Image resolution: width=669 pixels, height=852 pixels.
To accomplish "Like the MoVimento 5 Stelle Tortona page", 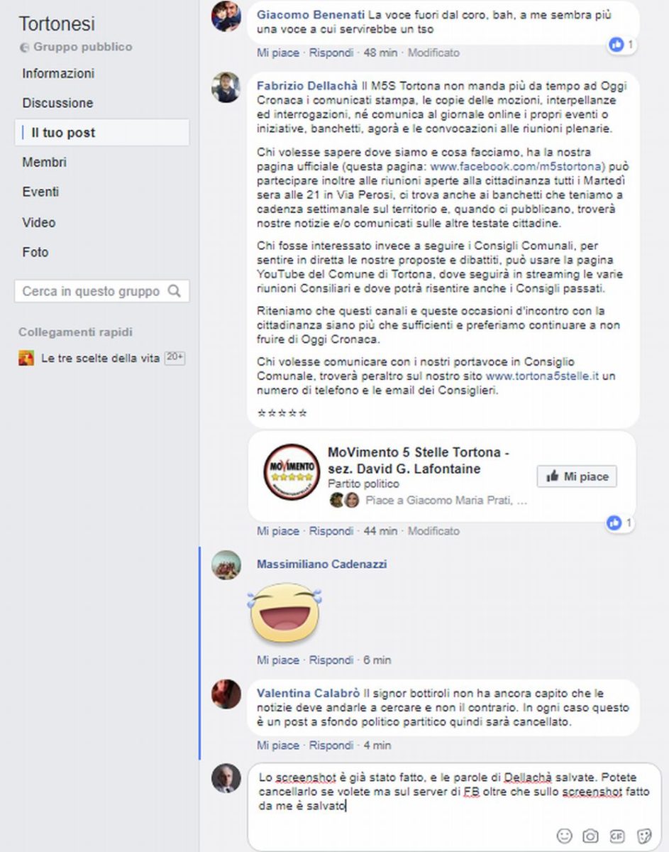I will (577, 477).
